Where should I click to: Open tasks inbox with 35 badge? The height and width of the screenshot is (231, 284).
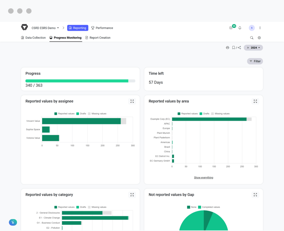[x=231, y=28]
